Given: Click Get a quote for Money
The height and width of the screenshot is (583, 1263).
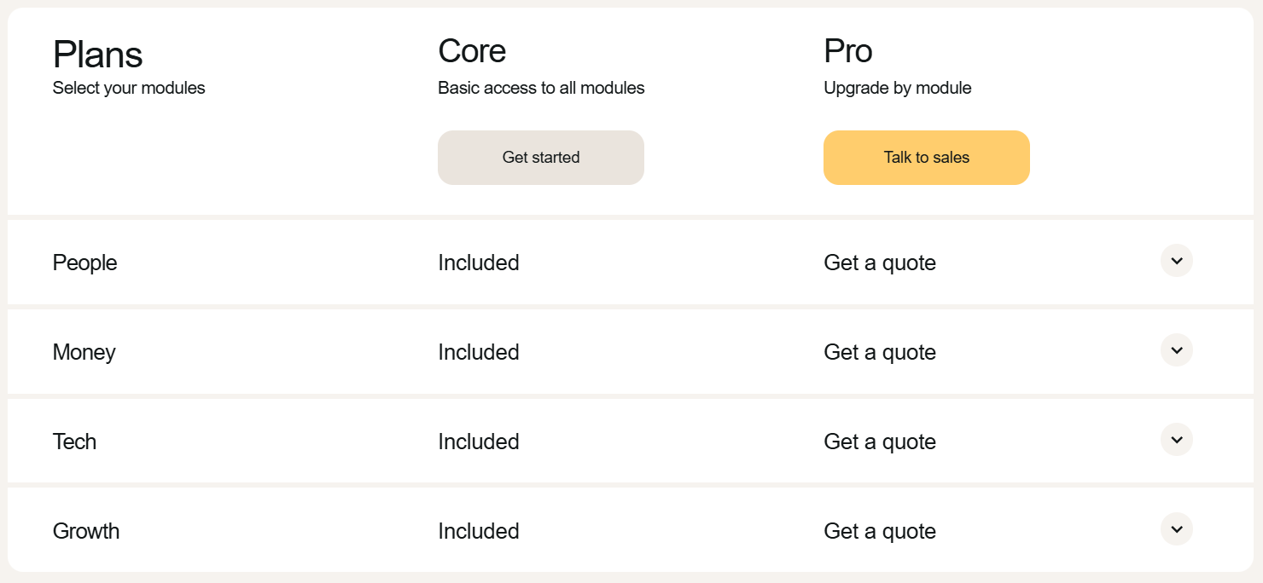Looking at the screenshot, I should [x=879, y=352].
